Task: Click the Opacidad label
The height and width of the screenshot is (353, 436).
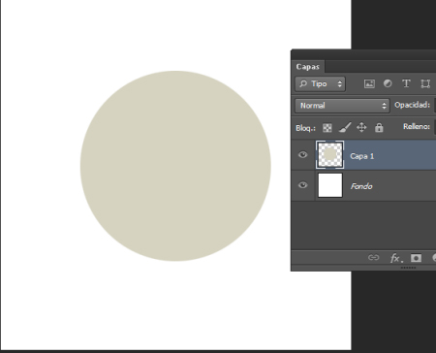Action: point(412,105)
